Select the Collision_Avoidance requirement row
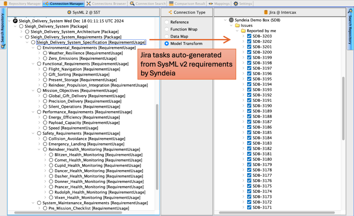 [x=87, y=139]
